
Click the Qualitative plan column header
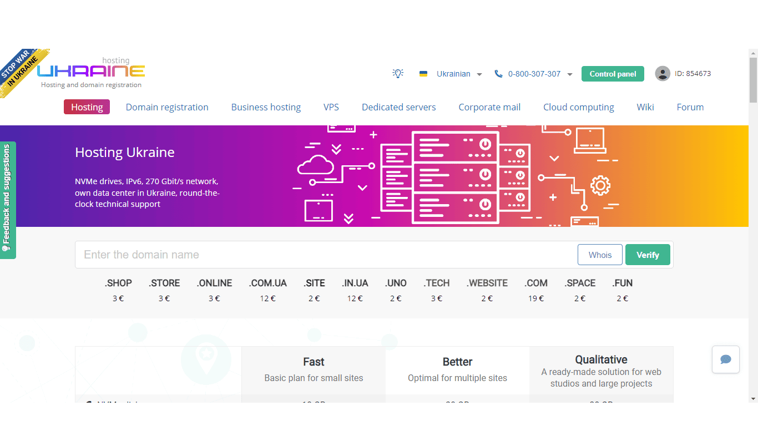point(601,370)
